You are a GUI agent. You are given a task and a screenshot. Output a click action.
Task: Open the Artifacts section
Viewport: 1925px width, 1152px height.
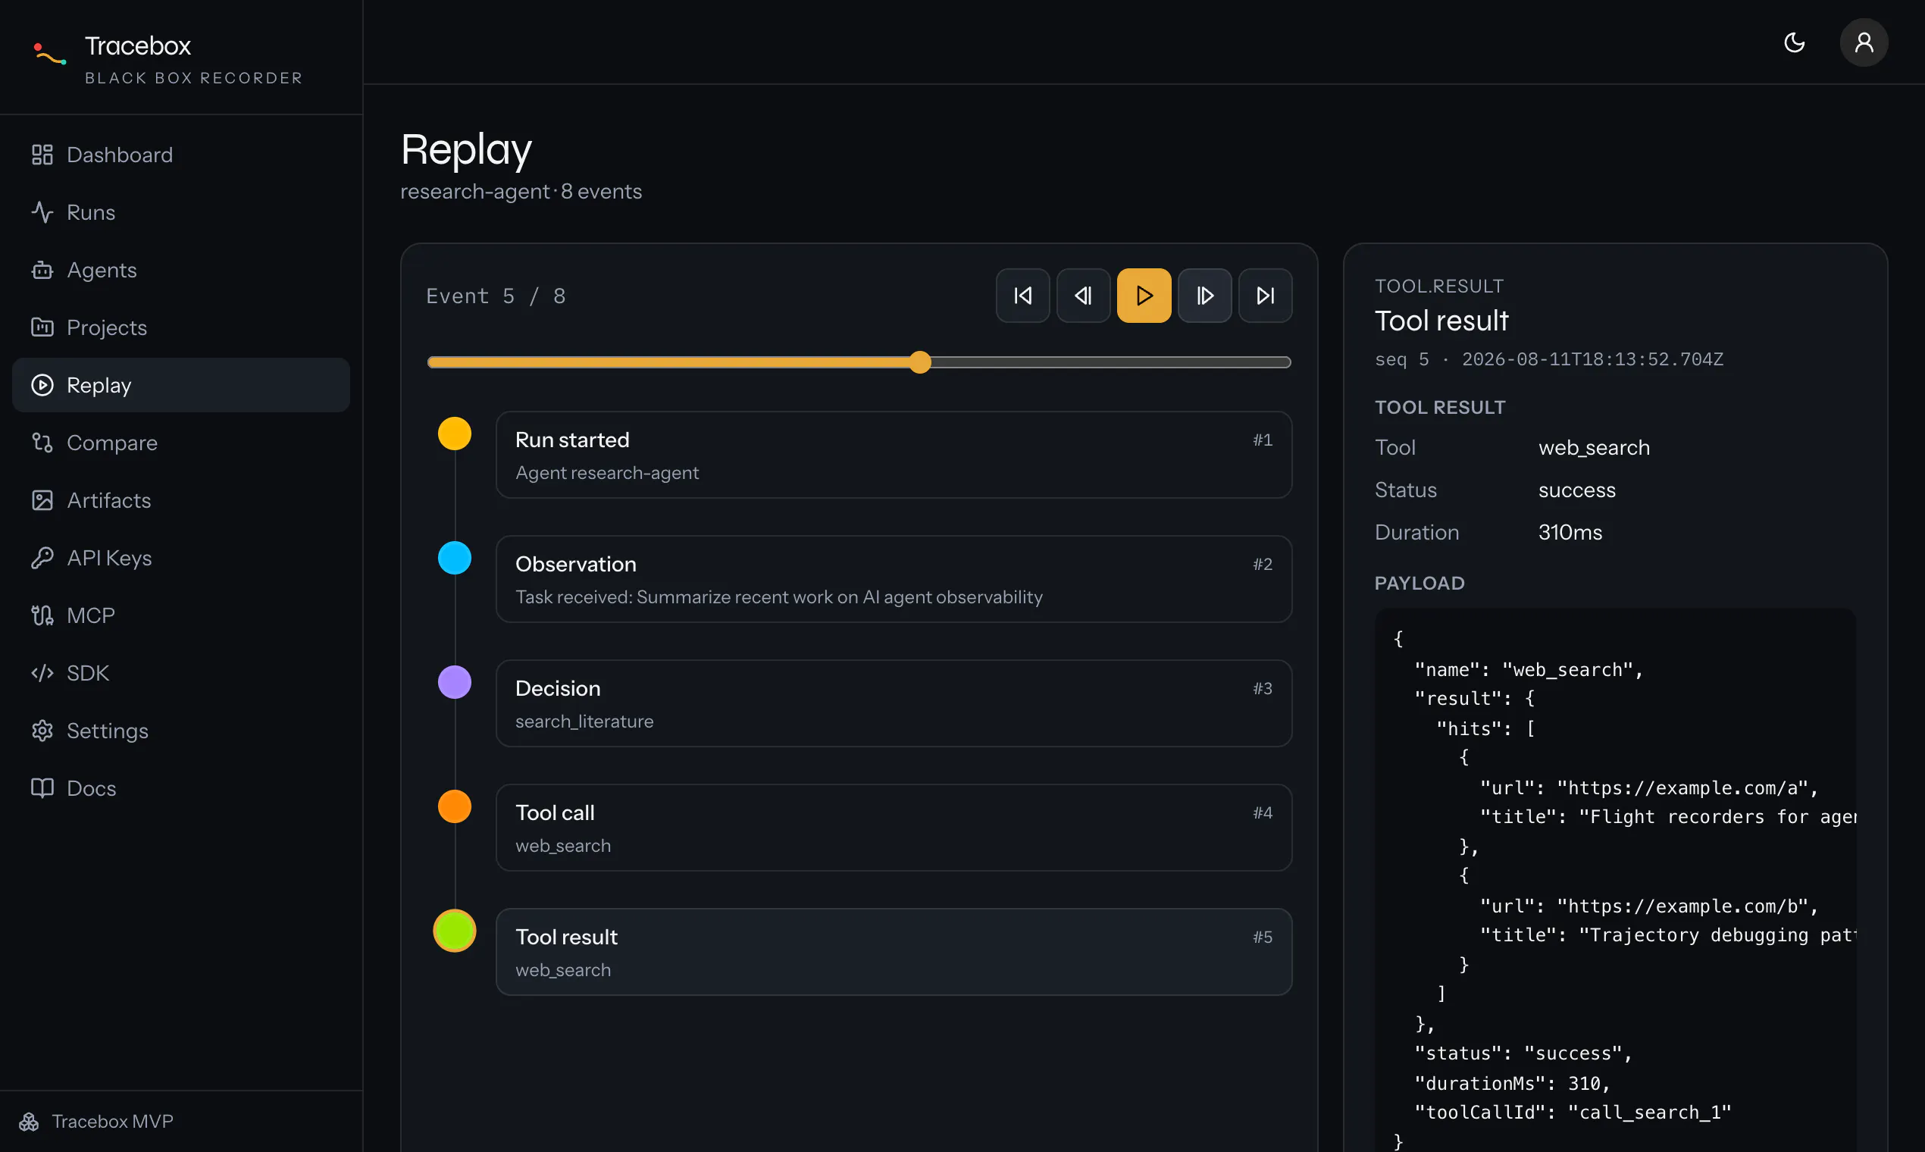(181, 500)
